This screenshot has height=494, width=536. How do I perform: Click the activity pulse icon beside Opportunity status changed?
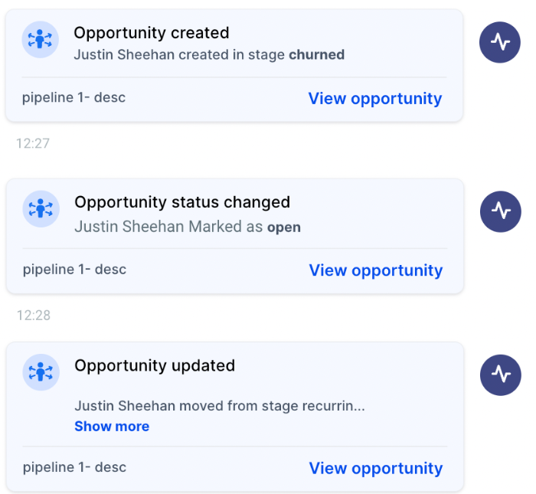click(501, 211)
